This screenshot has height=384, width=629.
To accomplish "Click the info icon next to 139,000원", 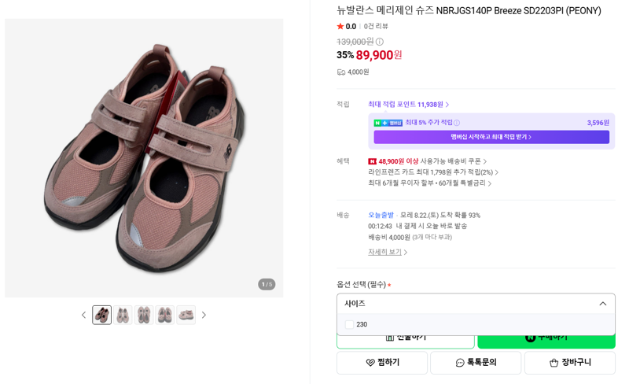I will click(x=380, y=42).
